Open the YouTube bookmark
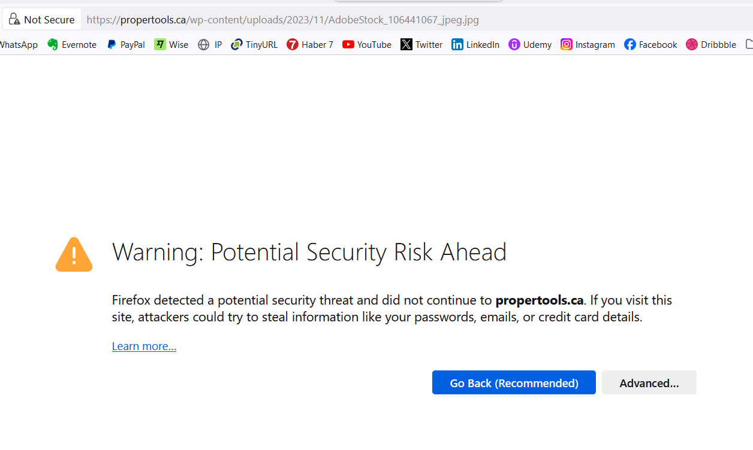Screen dimensions: 753x450 coord(367,44)
